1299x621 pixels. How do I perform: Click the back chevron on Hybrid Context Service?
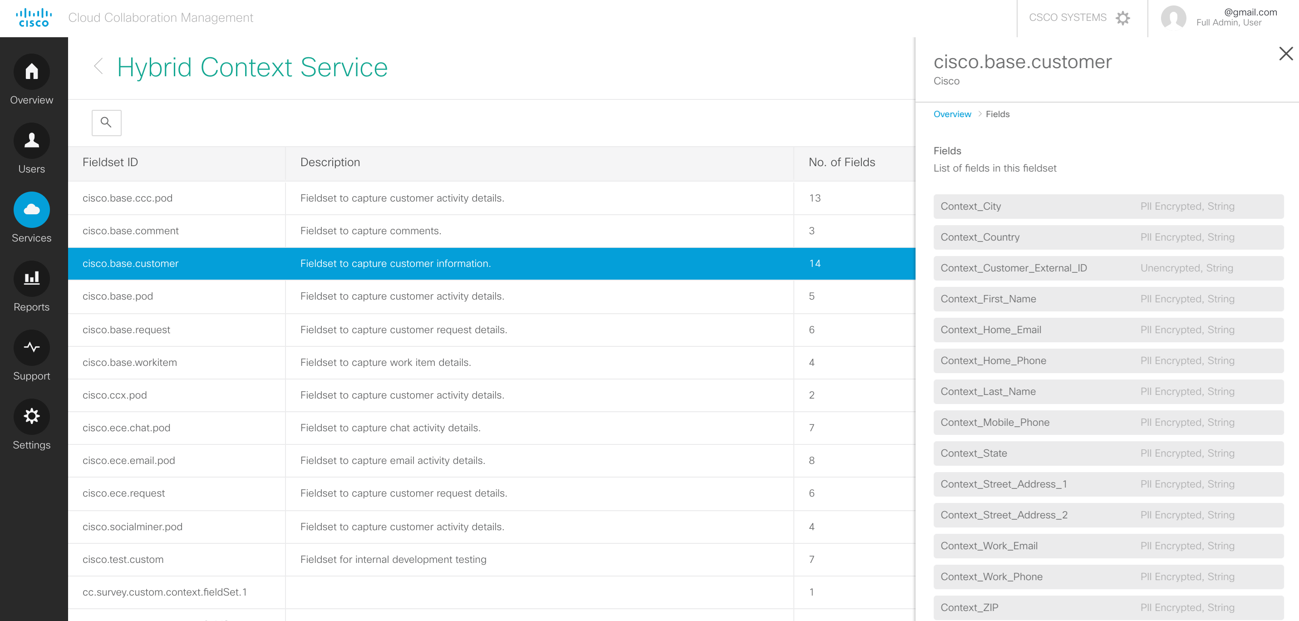(98, 66)
